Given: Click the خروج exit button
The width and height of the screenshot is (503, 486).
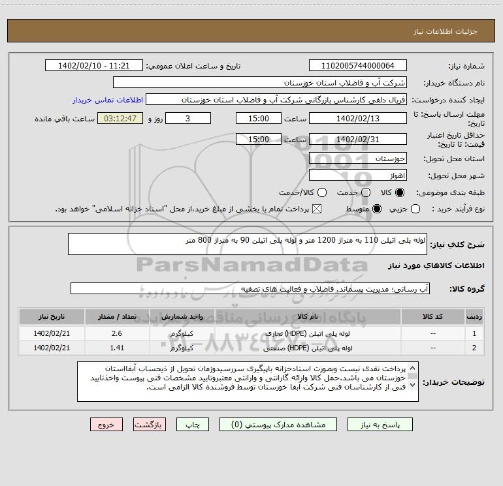Looking at the screenshot, I should click(x=106, y=425).
